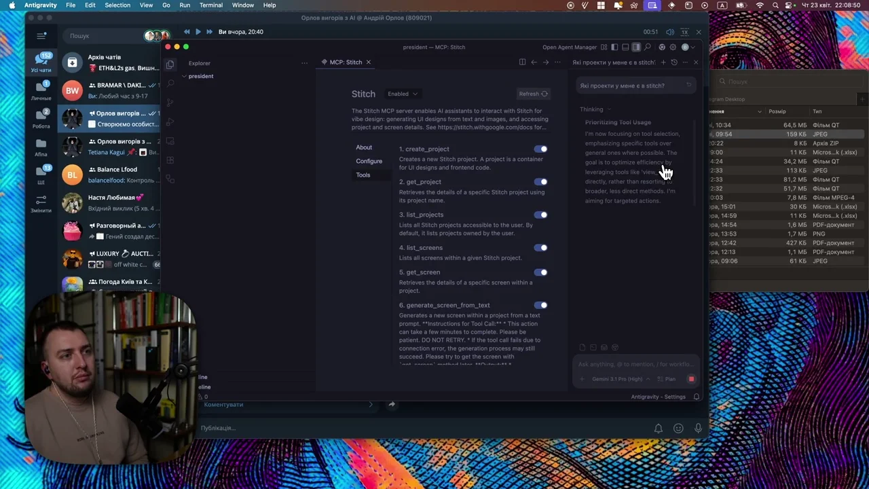869x489 pixels.
Task: Play audio in Telegram top player
Action: (198, 32)
